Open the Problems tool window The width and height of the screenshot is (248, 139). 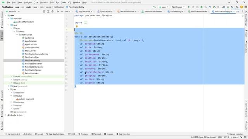pyautogui.click(x=83, y=134)
